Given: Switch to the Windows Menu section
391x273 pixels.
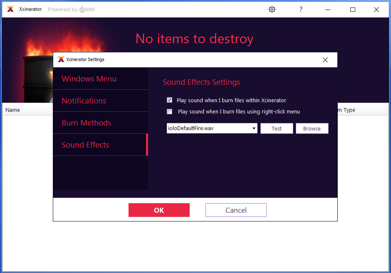Looking at the screenshot, I should click(89, 79).
